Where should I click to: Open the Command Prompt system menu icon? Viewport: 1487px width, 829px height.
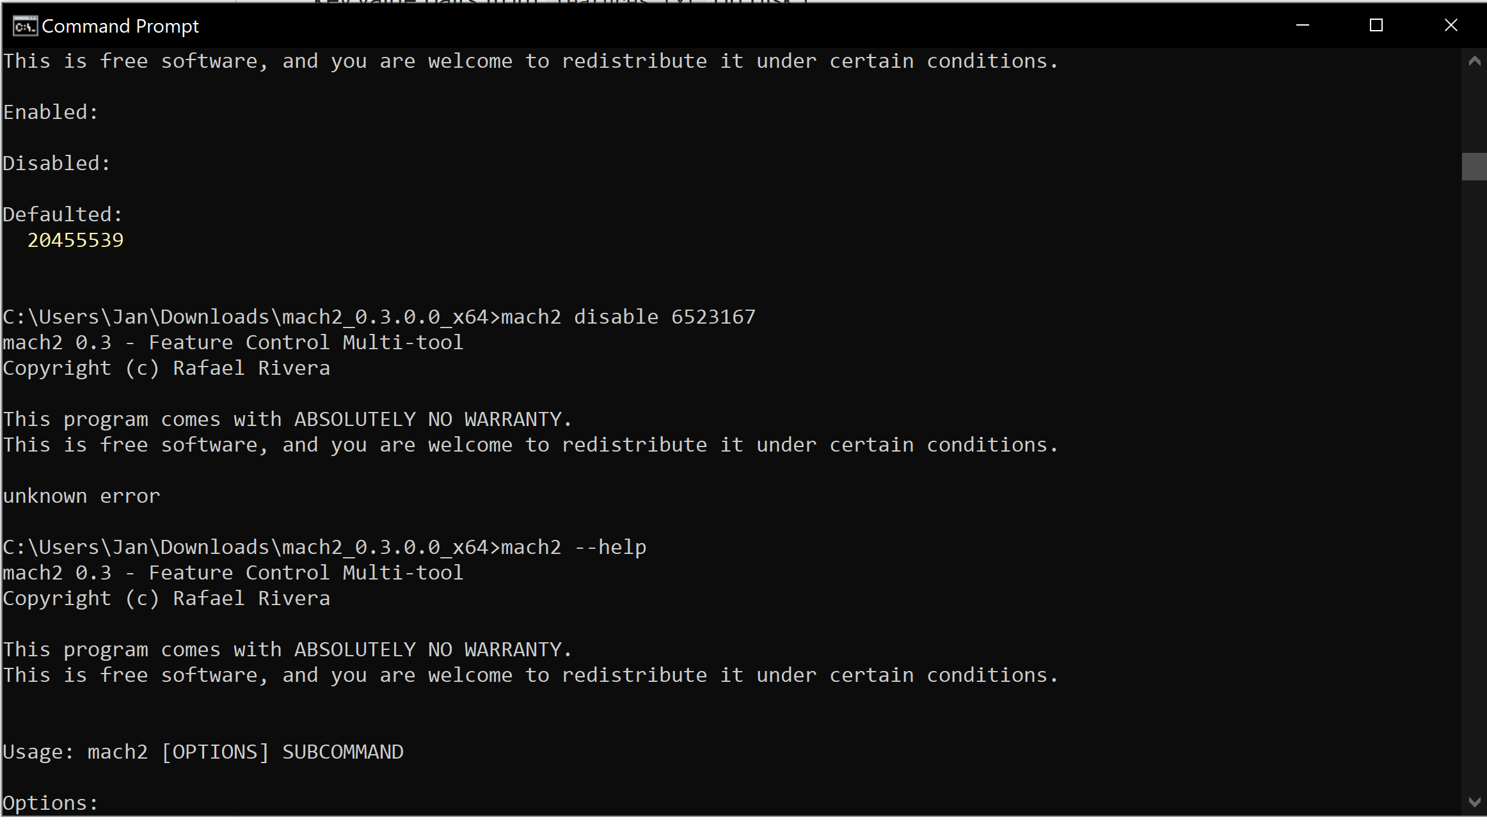[24, 26]
